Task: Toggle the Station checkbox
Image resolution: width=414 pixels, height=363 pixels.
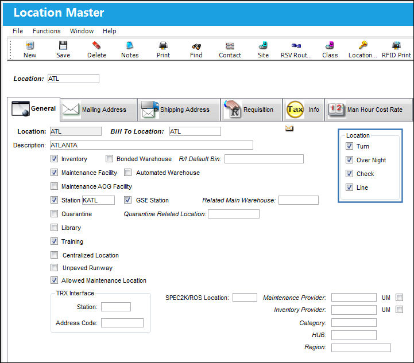Action: pyautogui.click(x=54, y=200)
